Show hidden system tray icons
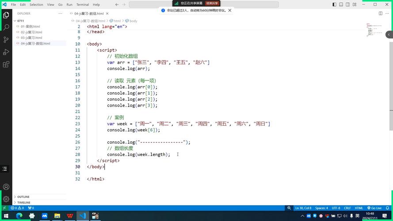This screenshot has height=221, width=393. pyautogui.click(x=302, y=216)
